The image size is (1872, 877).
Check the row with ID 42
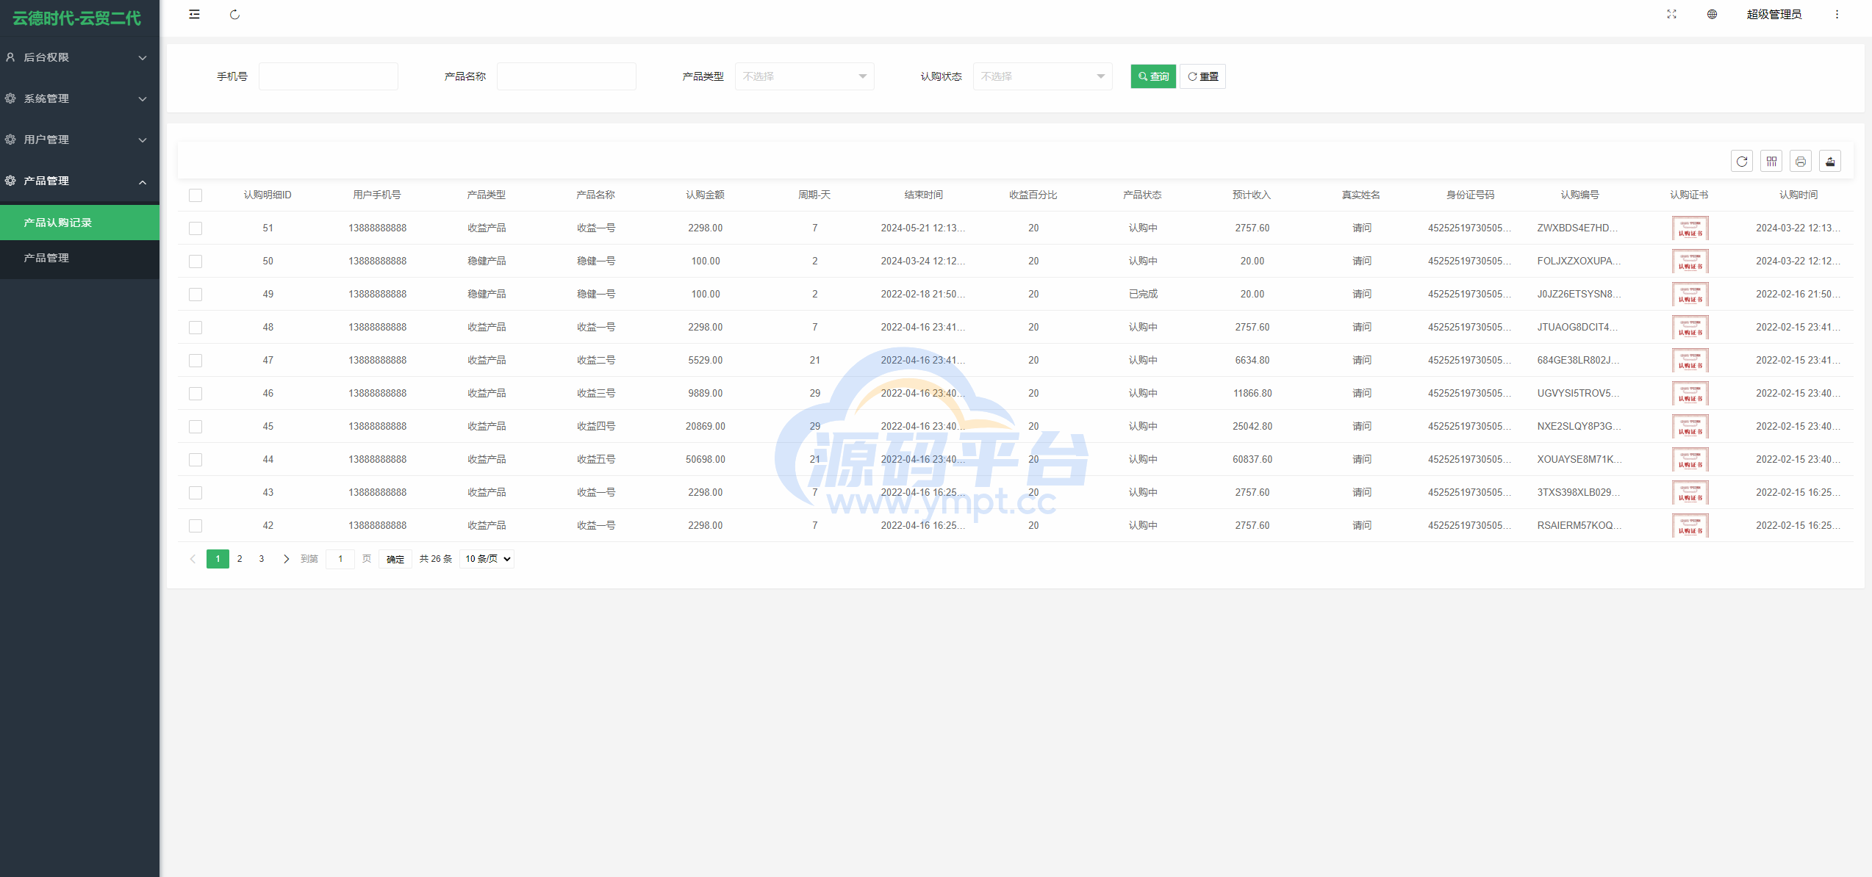coord(196,526)
